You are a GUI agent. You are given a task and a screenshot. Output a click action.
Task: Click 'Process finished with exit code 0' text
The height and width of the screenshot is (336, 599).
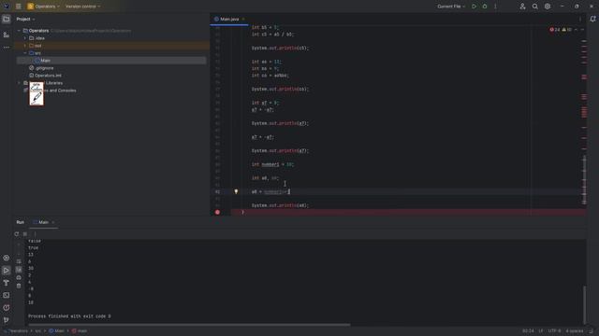(69, 316)
